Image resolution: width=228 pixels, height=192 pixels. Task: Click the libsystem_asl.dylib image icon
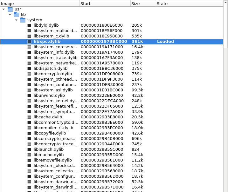point(29,90)
